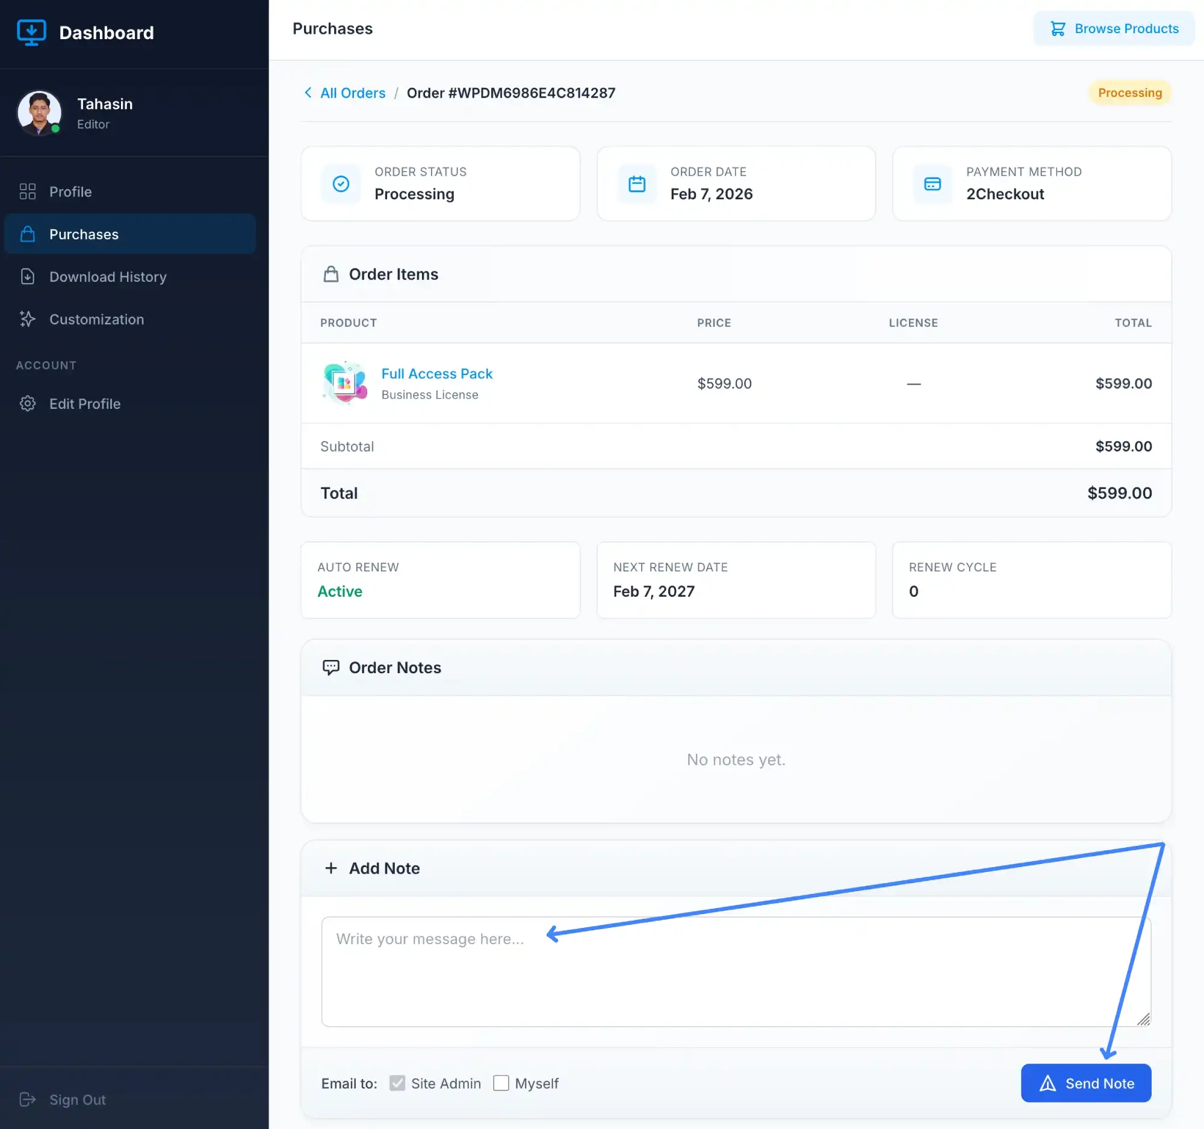Enable the Myself email checkbox

(501, 1083)
